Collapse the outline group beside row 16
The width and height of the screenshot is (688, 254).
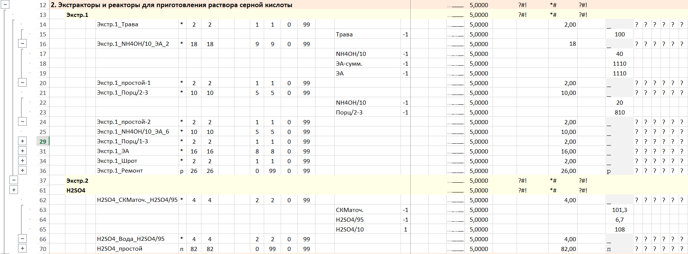click(23, 44)
